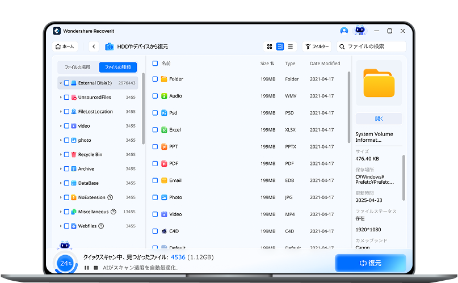
Task: Open the AI robot assistant icon
Action: click(360, 31)
